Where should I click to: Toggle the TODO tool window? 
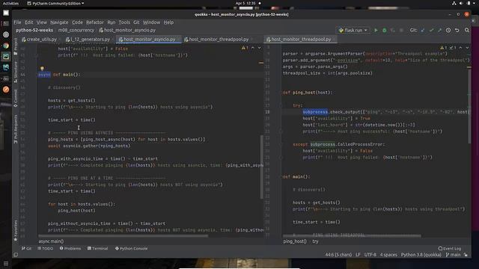click(x=45, y=248)
